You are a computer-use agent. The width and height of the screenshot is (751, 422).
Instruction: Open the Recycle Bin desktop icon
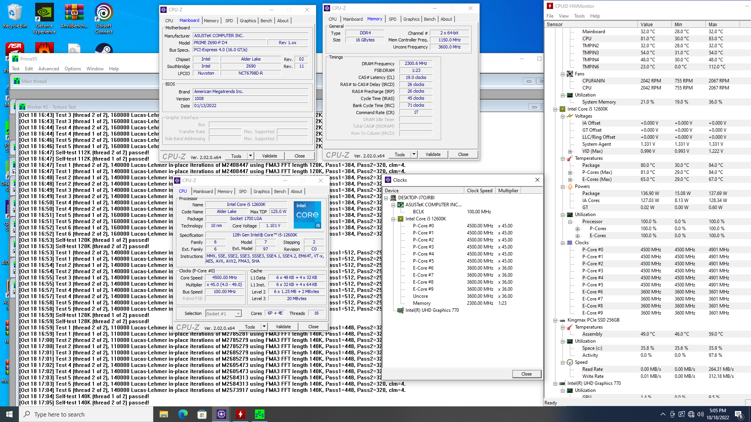14,16
